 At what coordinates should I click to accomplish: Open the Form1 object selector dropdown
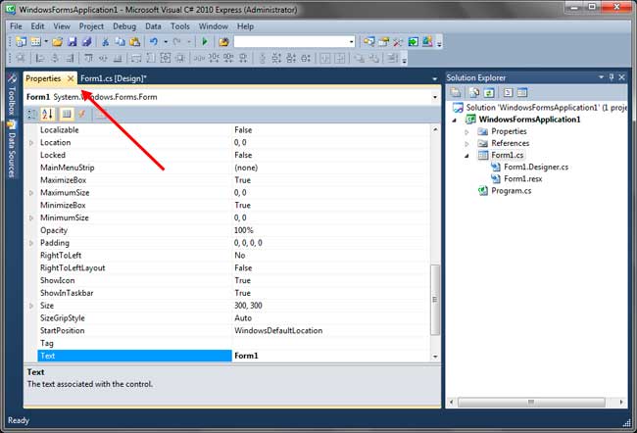(433, 97)
